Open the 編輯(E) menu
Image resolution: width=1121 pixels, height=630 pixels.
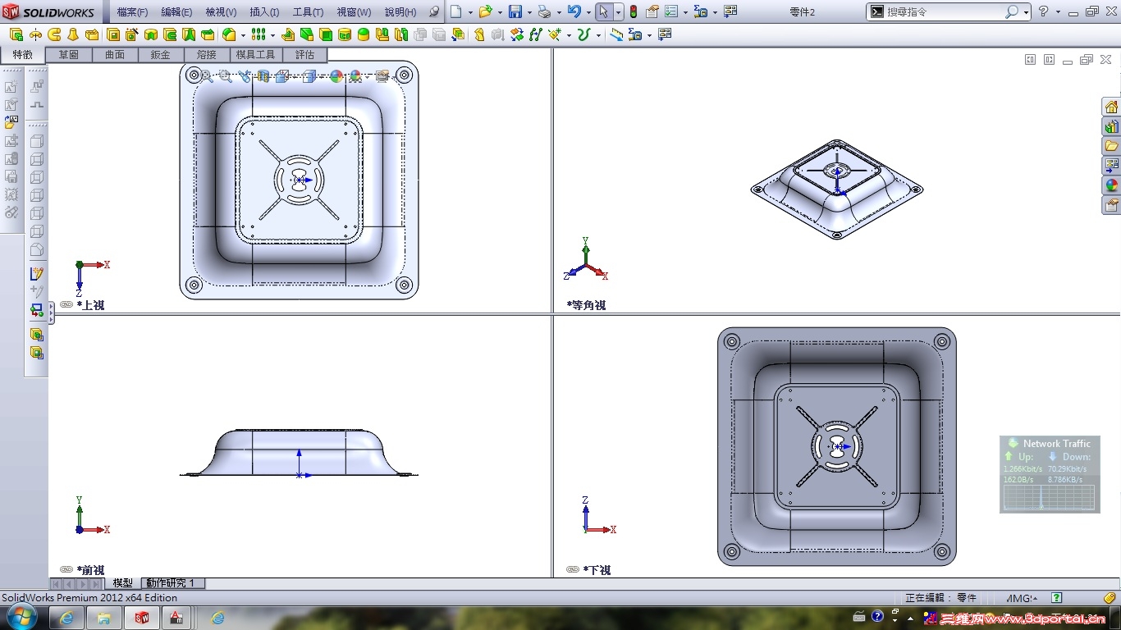tap(176, 12)
